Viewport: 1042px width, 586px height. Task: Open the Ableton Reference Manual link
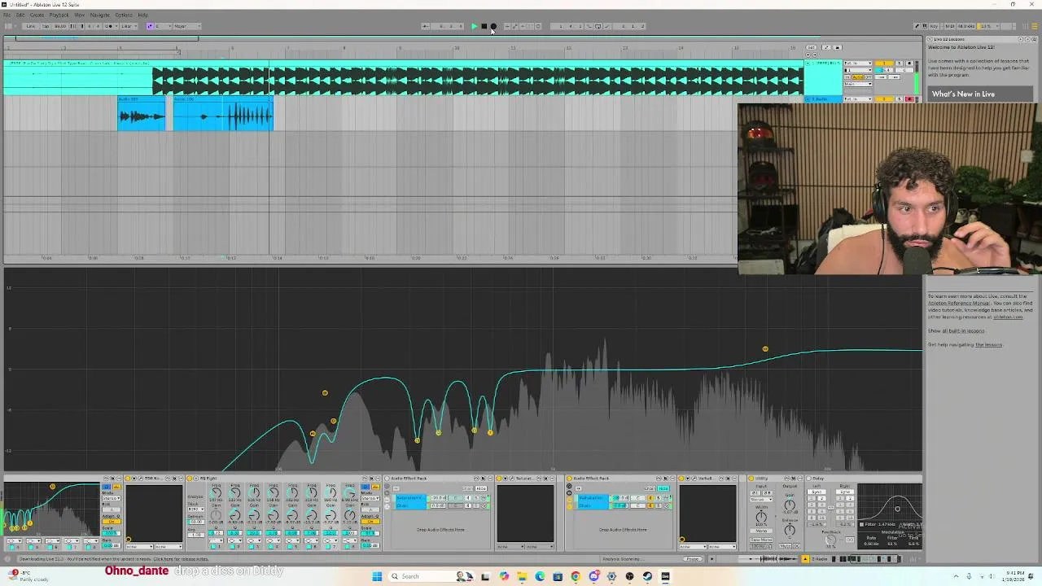(957, 304)
